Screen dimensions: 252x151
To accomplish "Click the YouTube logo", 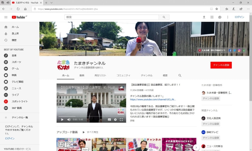I will (x=19, y=17).
